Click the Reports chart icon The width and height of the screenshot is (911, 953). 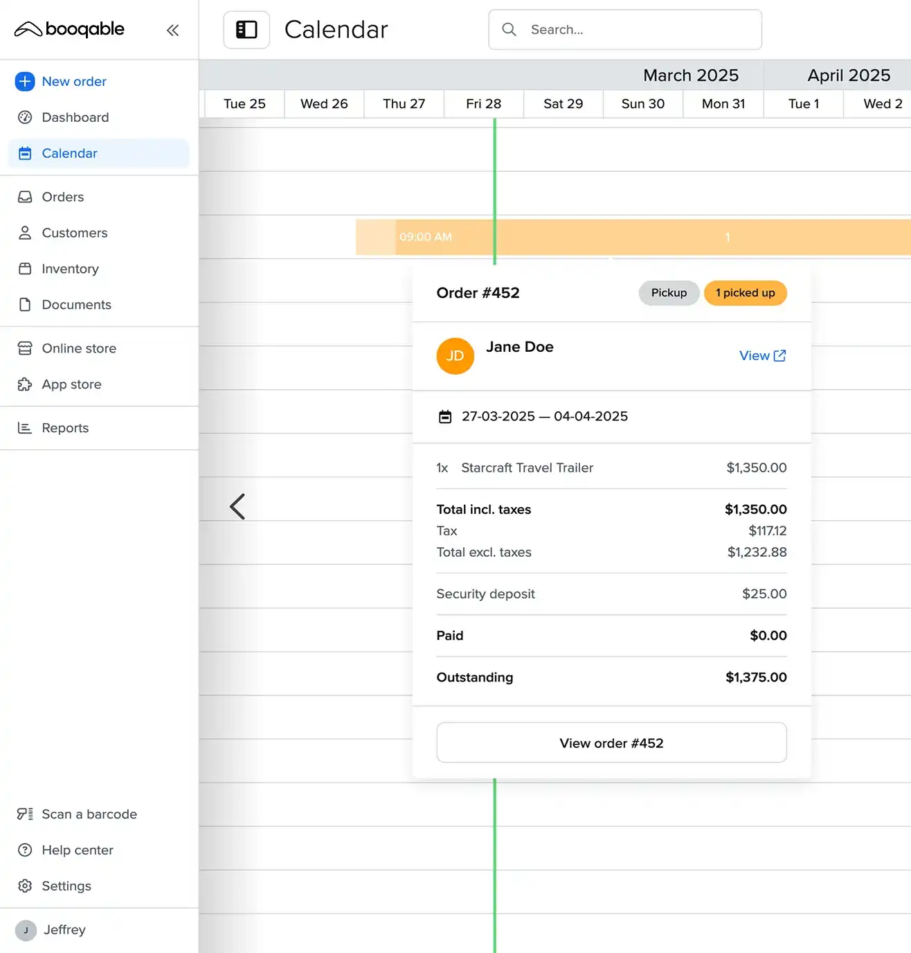(x=25, y=428)
